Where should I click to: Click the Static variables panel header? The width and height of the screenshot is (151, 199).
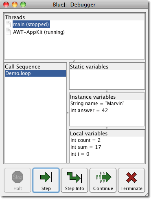[107, 66]
